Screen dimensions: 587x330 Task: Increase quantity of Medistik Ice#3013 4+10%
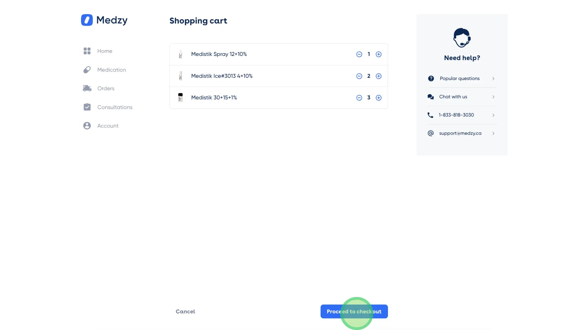coord(378,76)
